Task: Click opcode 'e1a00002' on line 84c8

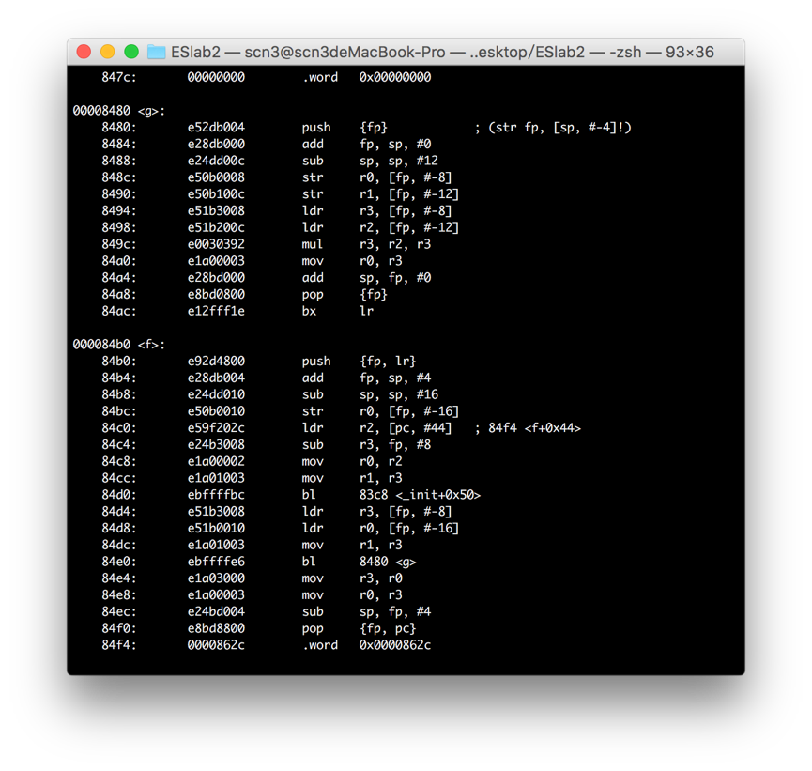Action: 216,461
